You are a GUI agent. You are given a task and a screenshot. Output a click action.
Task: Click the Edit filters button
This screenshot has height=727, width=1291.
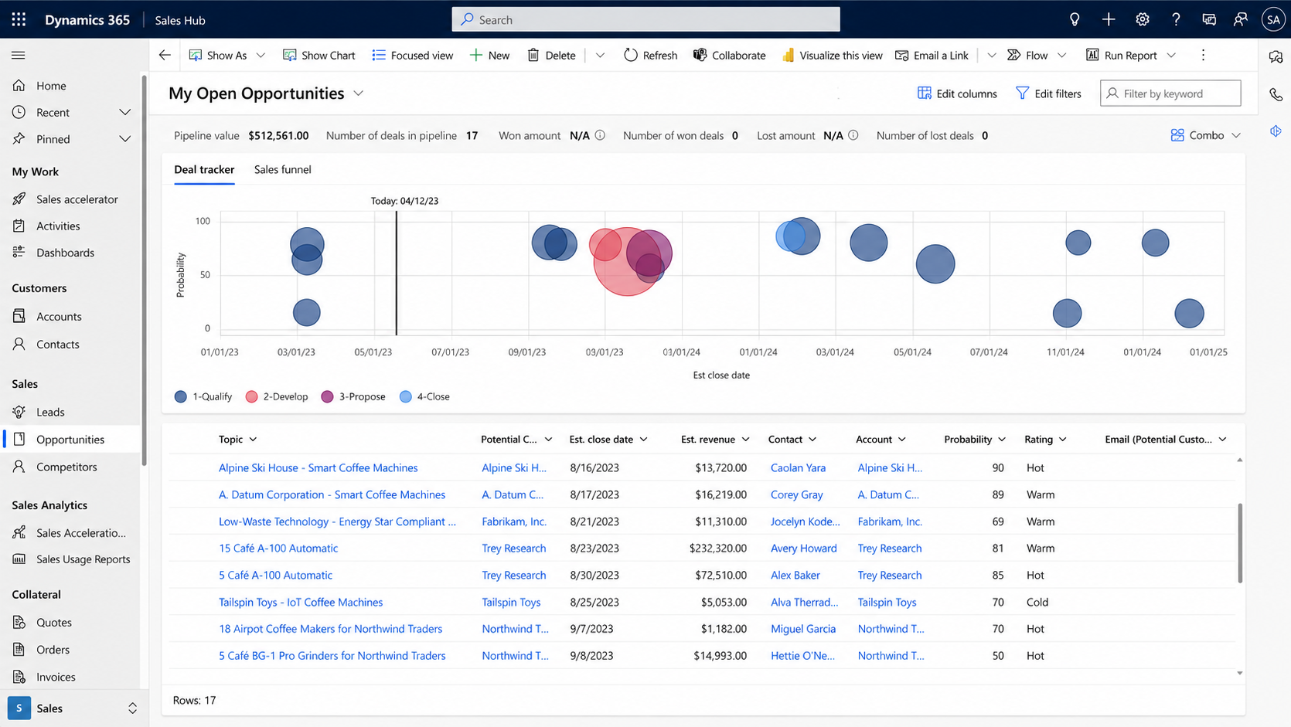pos(1048,93)
